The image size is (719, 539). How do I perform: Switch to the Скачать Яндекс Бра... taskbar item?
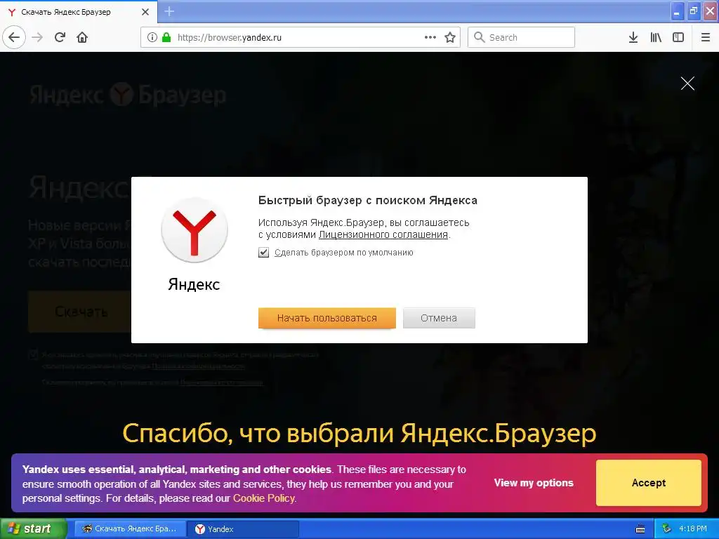point(130,529)
